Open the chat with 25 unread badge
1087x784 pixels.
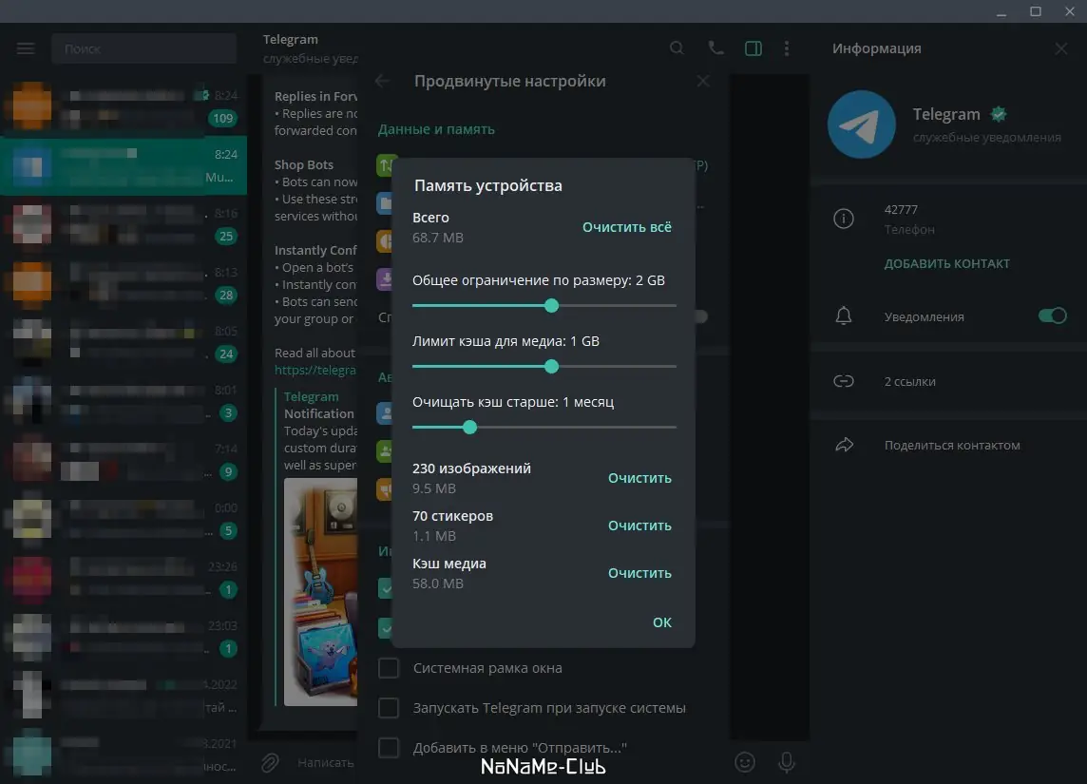pos(124,224)
